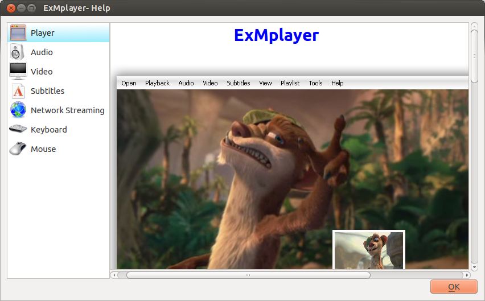The width and height of the screenshot is (485, 301).
Task: Click Audio in the pictured menu bar
Action: click(x=186, y=83)
